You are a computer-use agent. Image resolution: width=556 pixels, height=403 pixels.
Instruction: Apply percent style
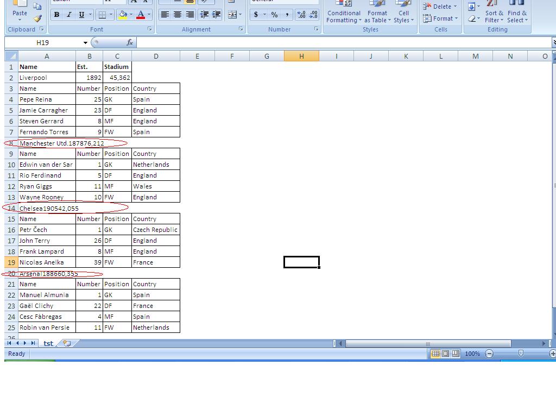274,15
